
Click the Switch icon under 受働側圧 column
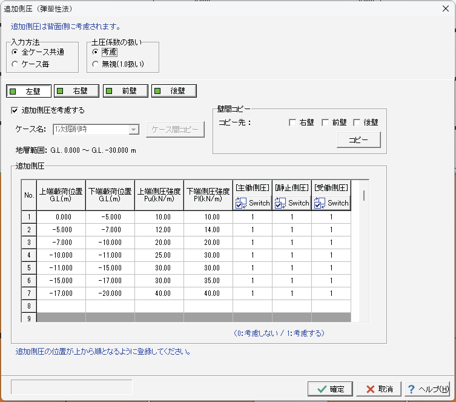point(321,203)
